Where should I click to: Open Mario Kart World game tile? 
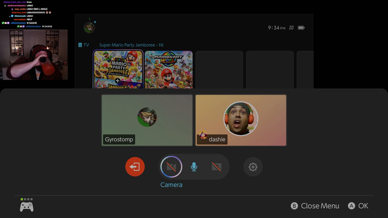pyautogui.click(x=169, y=70)
